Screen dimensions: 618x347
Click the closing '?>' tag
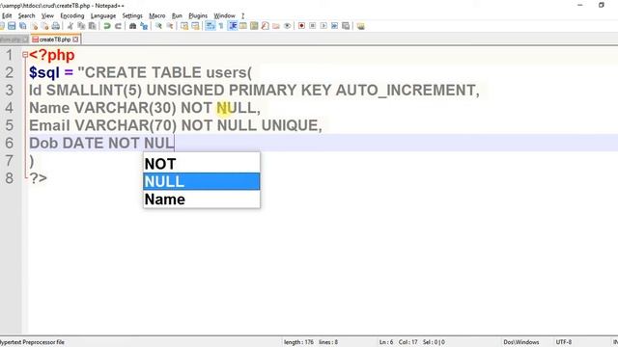pyautogui.click(x=39, y=178)
